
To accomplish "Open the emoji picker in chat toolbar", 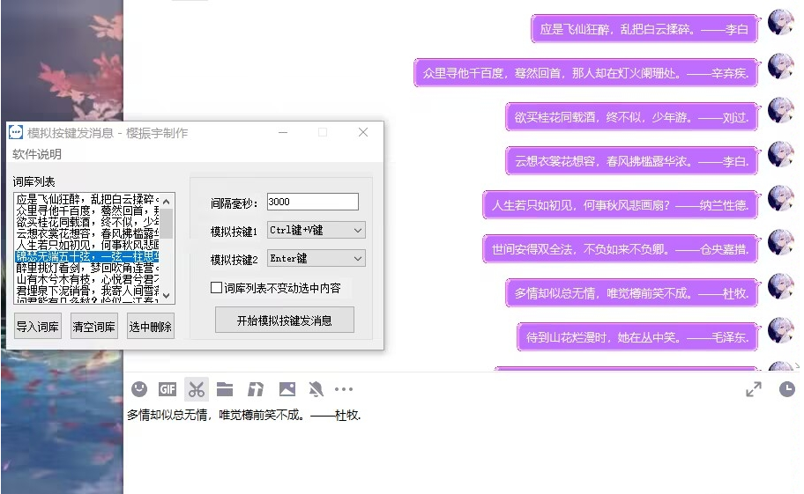I will click(x=139, y=389).
